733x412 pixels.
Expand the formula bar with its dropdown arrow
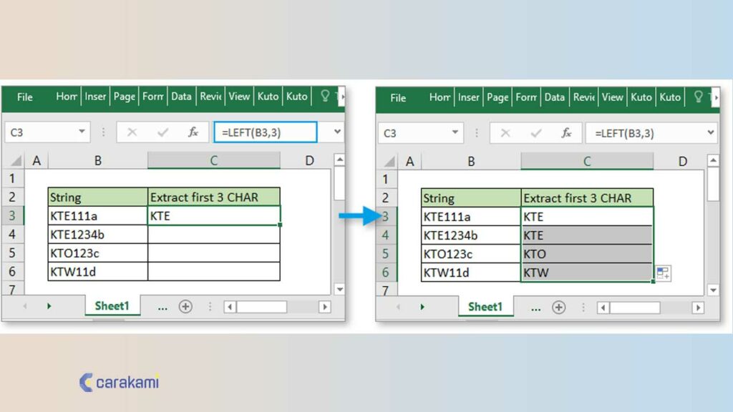coord(336,132)
